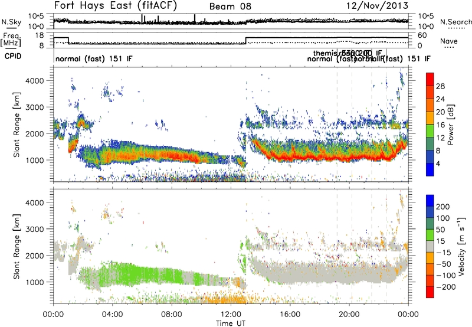Click the 'N.Search' legend label
The width and height of the screenshot is (472, 327).
456,22
